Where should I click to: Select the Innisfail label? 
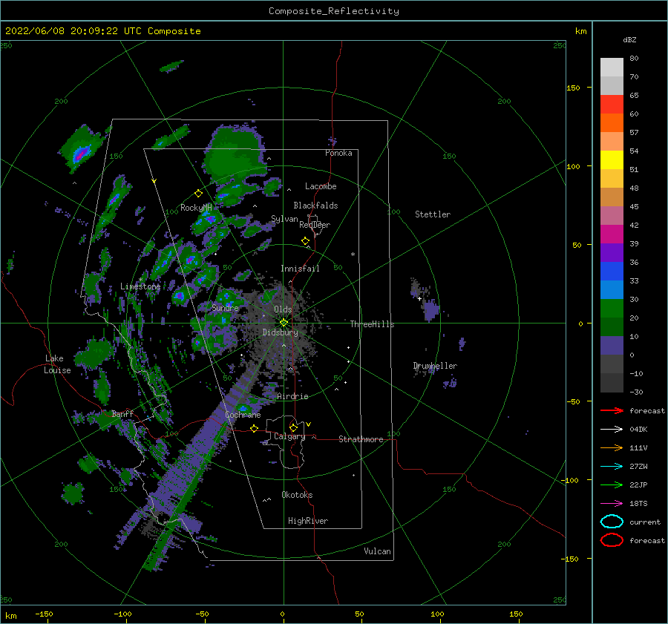point(300,269)
